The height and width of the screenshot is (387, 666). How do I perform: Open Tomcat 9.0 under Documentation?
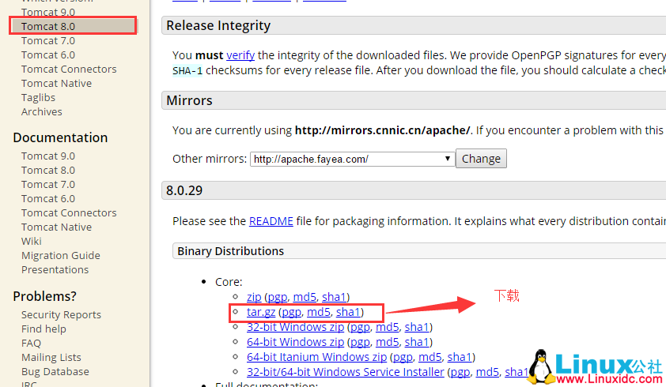[48, 156]
